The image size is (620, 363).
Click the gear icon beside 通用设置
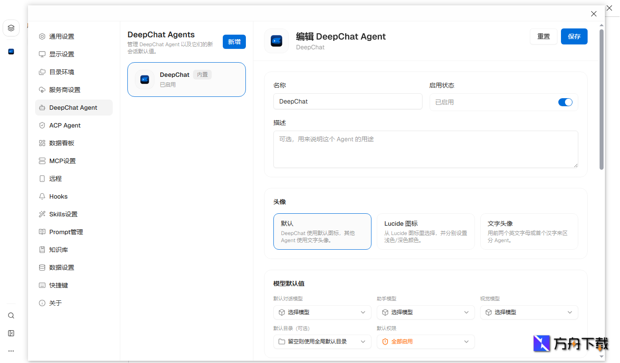click(x=42, y=36)
